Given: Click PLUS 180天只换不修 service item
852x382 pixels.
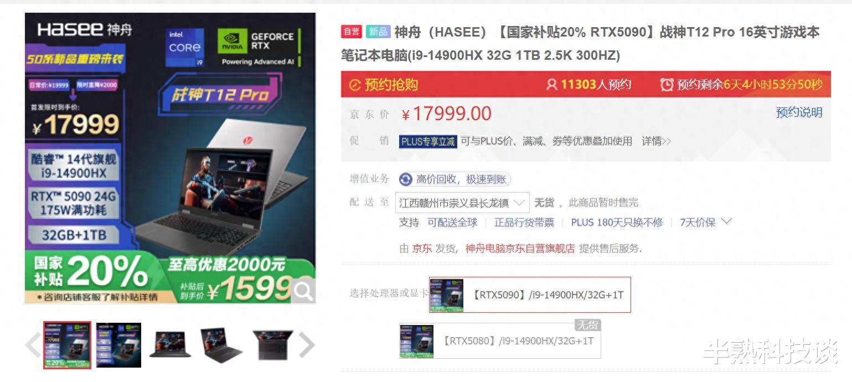Looking at the screenshot, I should [617, 223].
